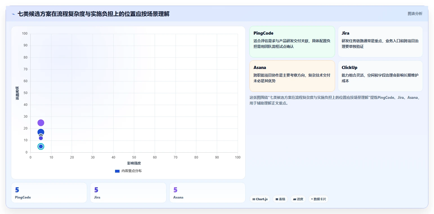The width and height of the screenshot is (434, 214).
Task: Select the purple bubble on the chart
Action: pyautogui.click(x=41, y=123)
